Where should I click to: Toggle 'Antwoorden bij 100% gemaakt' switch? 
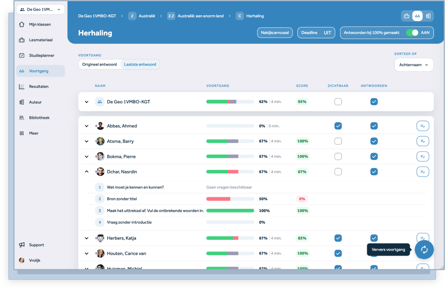pyautogui.click(x=412, y=33)
